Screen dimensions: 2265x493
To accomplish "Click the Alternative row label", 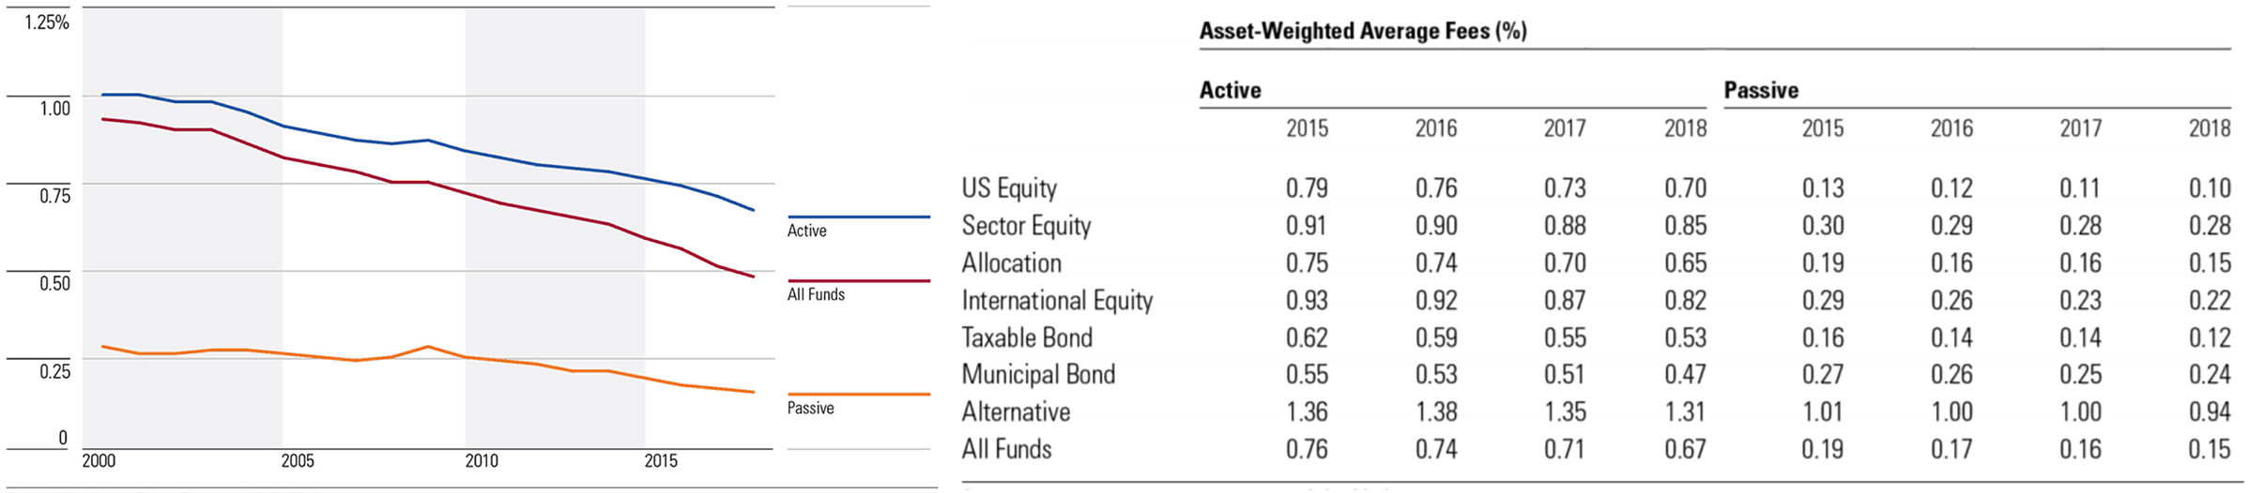I will (1016, 412).
